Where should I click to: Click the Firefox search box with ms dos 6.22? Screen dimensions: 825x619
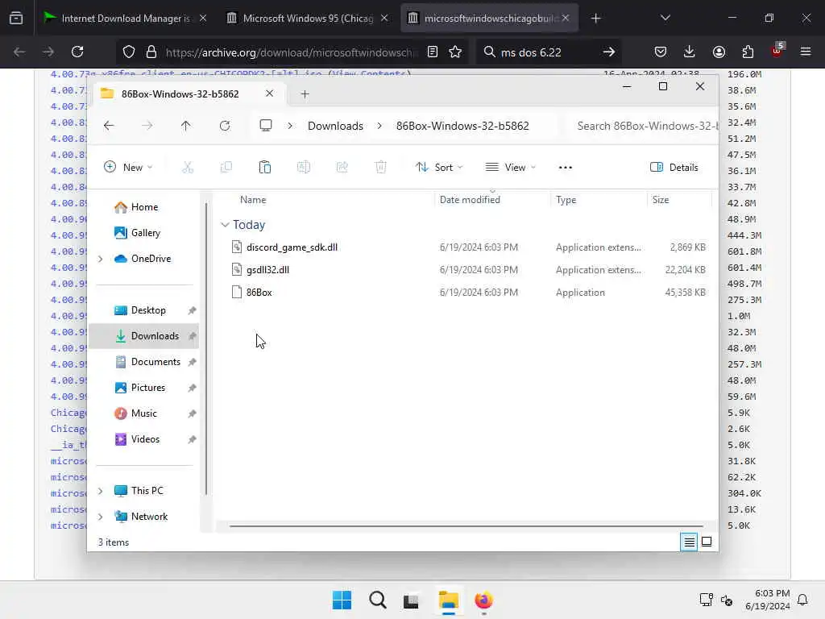[548, 52]
